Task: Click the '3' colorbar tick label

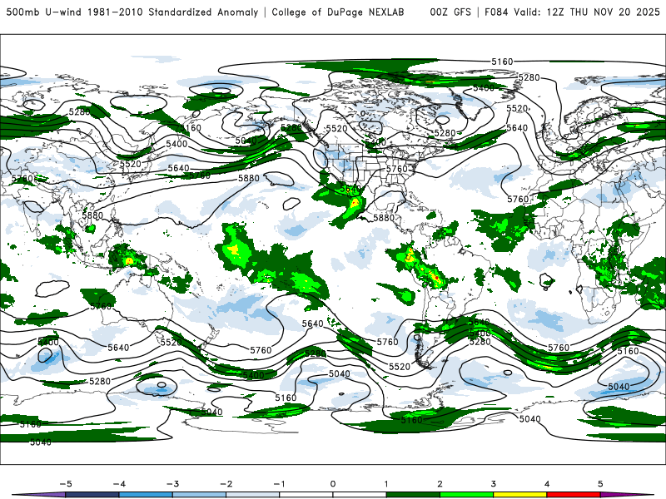Action: 494,484
